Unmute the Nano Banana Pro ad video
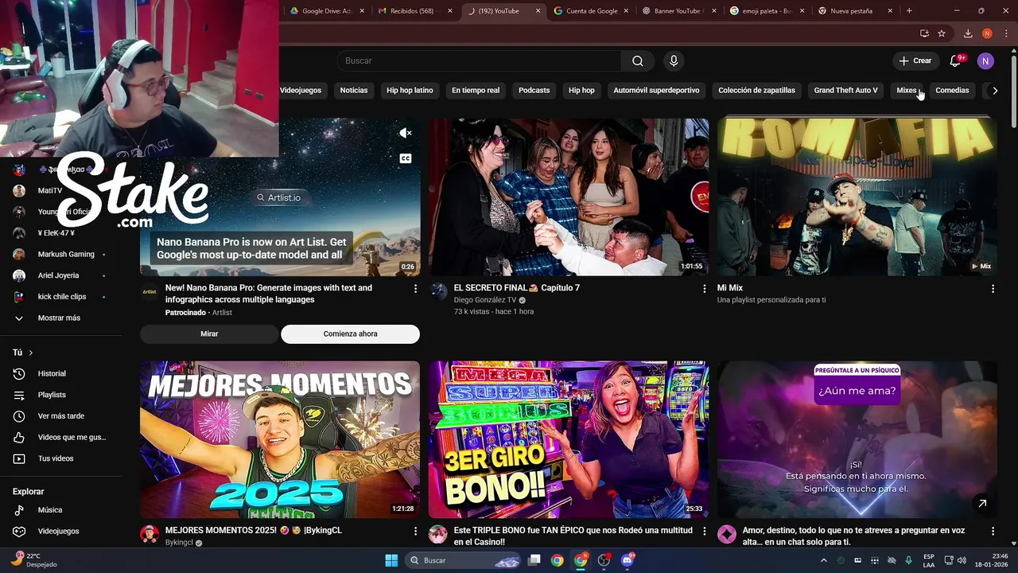Image resolution: width=1018 pixels, height=573 pixels. click(x=405, y=133)
